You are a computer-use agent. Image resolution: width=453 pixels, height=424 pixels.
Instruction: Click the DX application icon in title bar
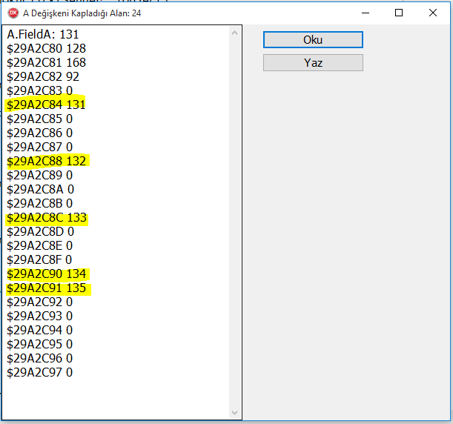[13, 13]
